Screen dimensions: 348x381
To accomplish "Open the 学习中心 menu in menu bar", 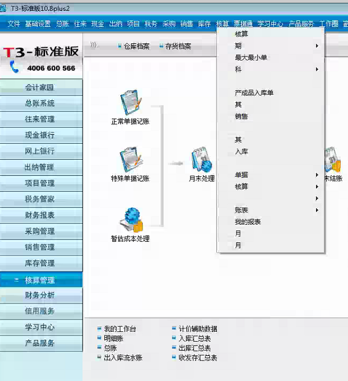I will [x=270, y=24].
